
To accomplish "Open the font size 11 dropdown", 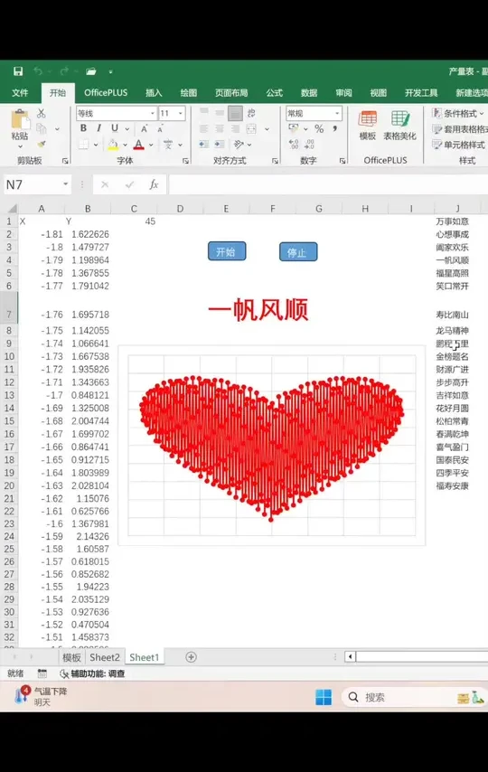I will click(181, 113).
